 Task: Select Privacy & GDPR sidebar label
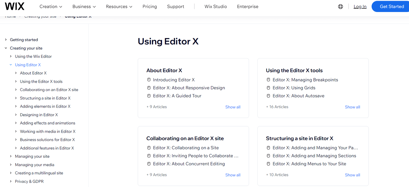[x=29, y=181]
